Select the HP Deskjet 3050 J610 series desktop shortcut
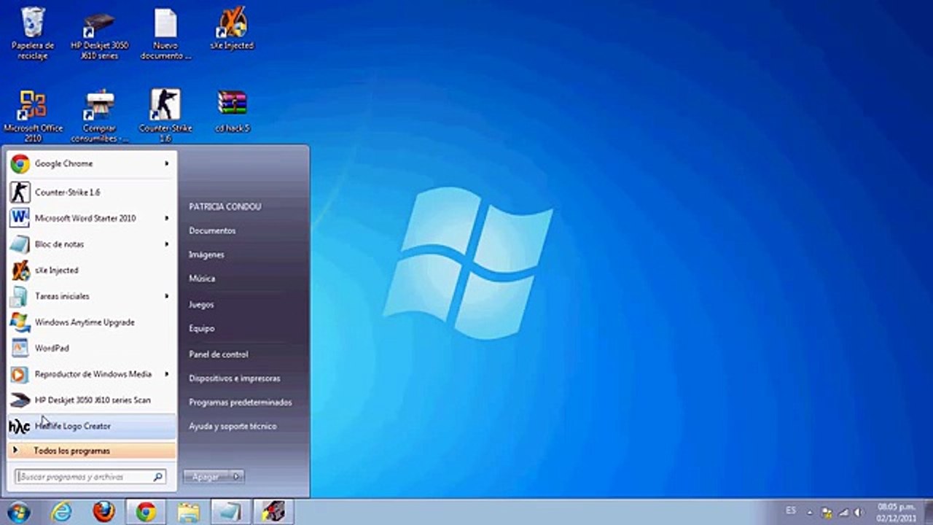 click(x=99, y=33)
